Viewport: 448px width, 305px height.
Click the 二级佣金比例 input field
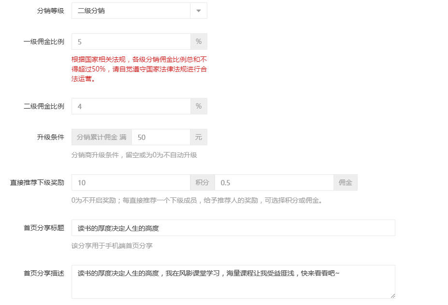(x=131, y=107)
